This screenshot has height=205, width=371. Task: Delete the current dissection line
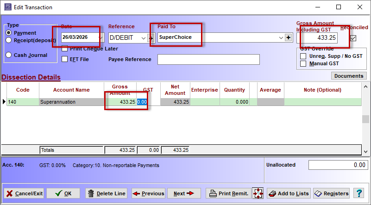click(x=106, y=193)
